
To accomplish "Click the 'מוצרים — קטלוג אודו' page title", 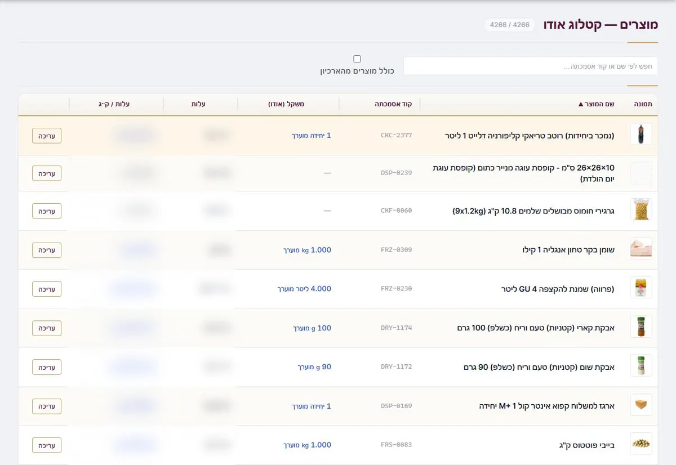I will click(x=601, y=25).
